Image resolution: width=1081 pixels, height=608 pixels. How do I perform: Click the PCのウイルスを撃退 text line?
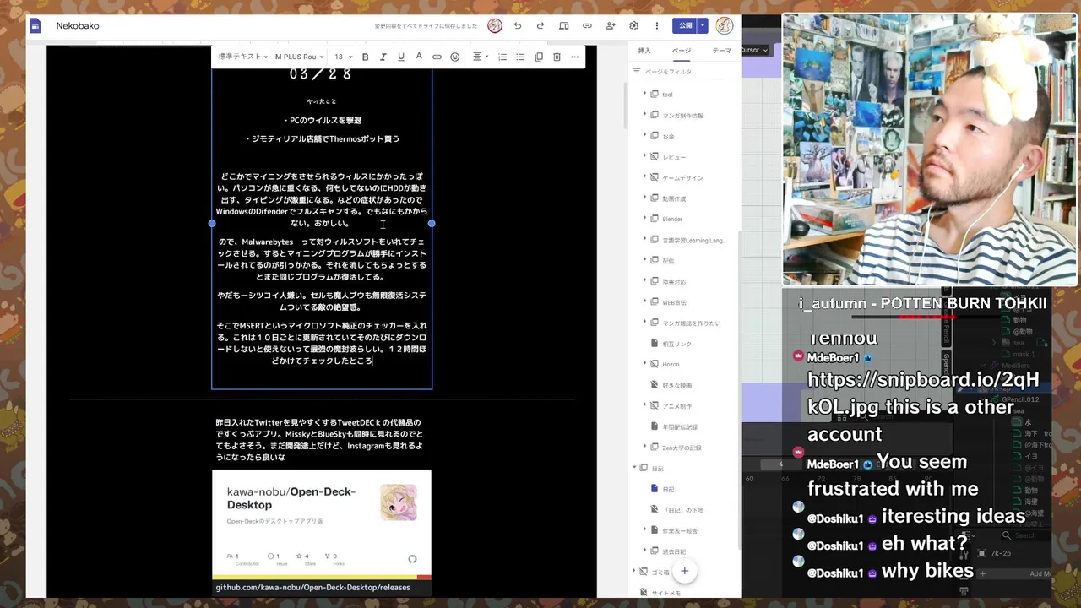[x=322, y=120]
